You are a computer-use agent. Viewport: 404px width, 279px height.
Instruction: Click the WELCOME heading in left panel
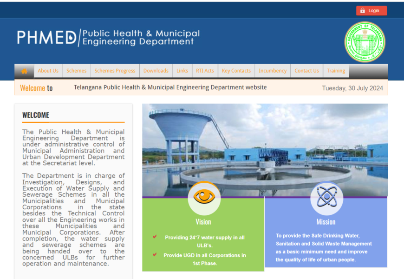pyautogui.click(x=36, y=115)
